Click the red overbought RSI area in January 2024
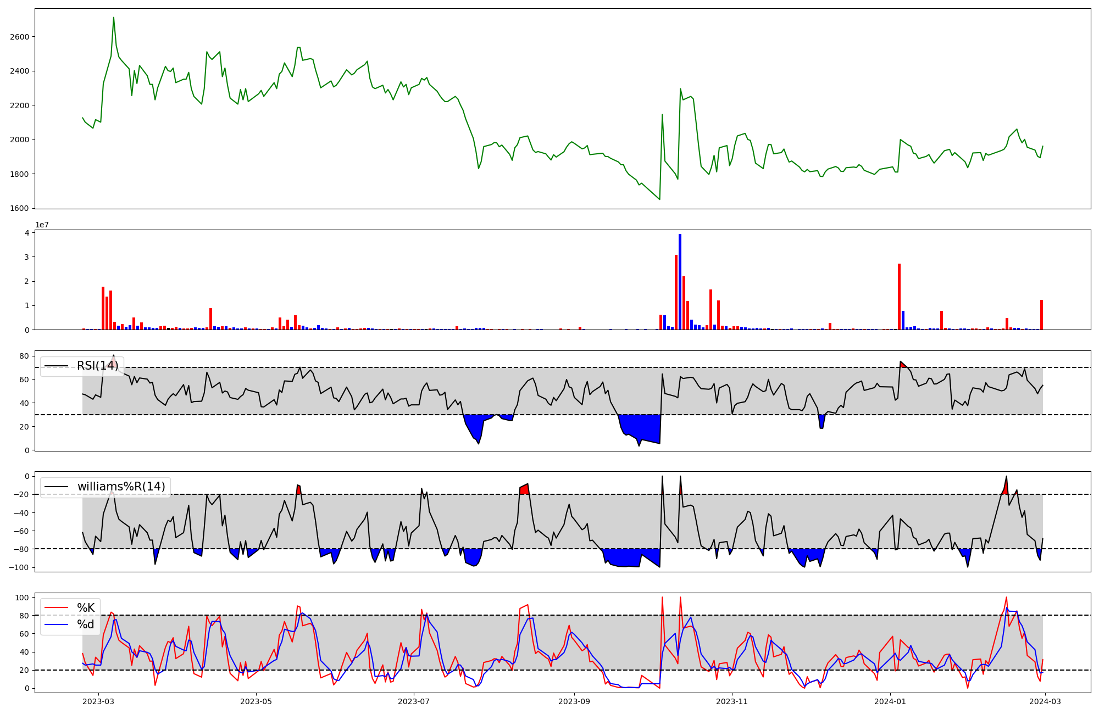Viewport: 1099px width, 714px height. [x=903, y=365]
